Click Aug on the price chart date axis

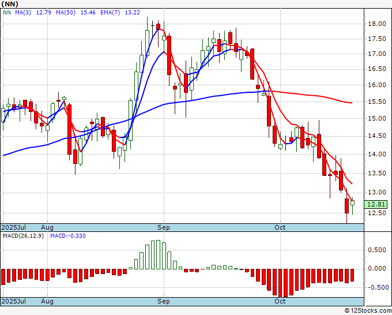pos(47,227)
